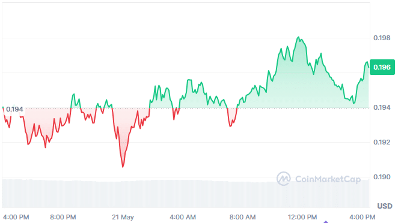This screenshot has width=410, height=223.
Task: Select the 4:00 AM time label
Action: (x=183, y=217)
